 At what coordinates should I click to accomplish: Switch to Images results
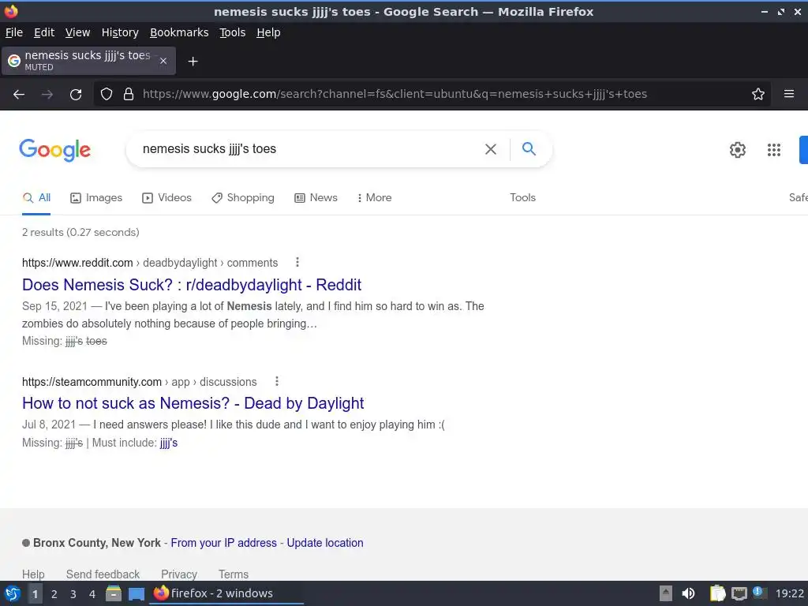(96, 198)
